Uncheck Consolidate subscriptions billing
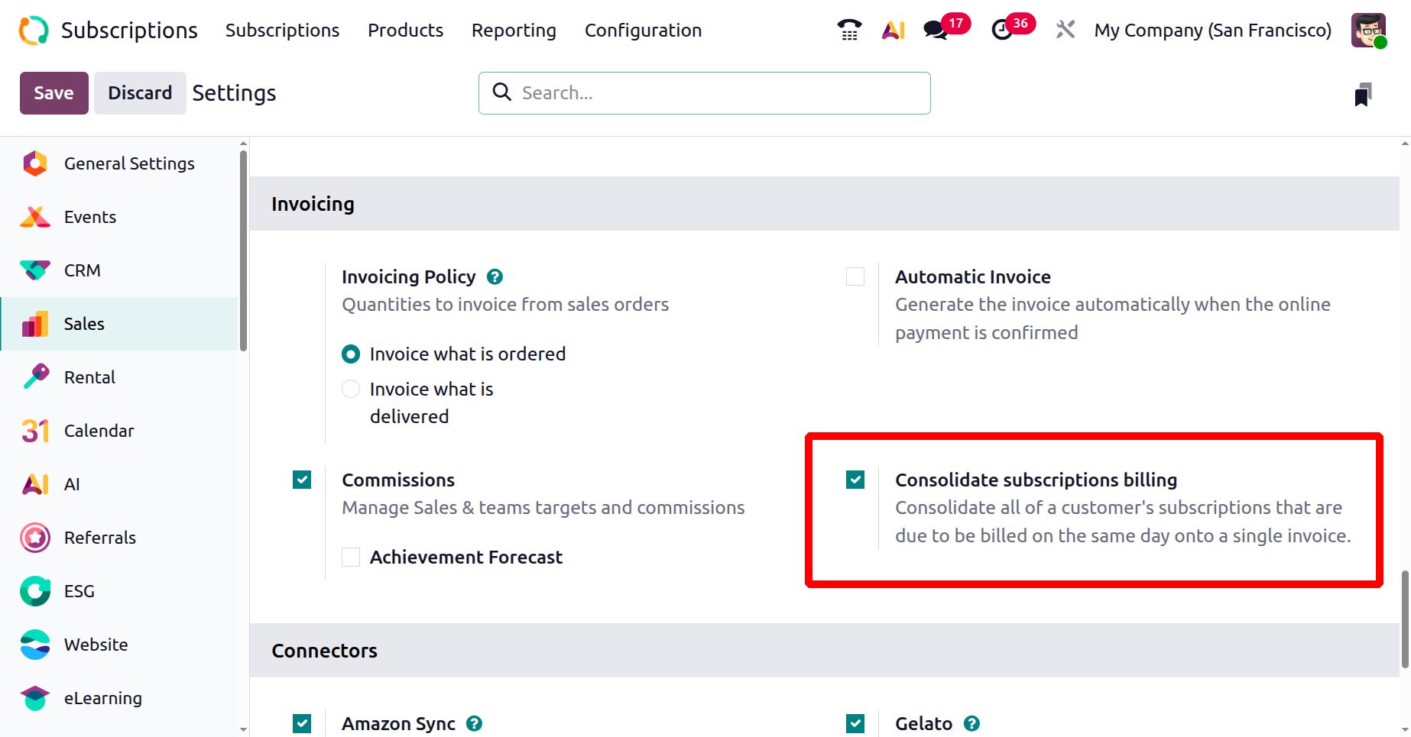Screen dimensions: 1411x737 click(x=855, y=480)
